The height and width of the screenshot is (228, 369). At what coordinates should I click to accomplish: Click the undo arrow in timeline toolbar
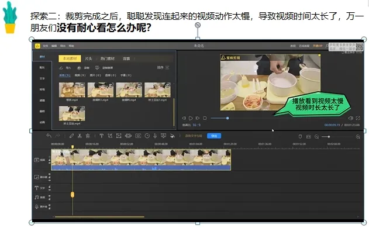point(49,136)
